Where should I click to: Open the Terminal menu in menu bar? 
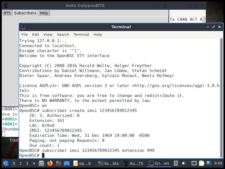point(81,34)
